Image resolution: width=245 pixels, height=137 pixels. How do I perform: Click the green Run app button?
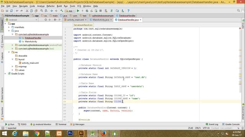pos(78,11)
